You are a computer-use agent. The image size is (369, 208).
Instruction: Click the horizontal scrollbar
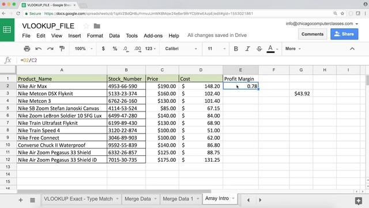(x=114, y=191)
